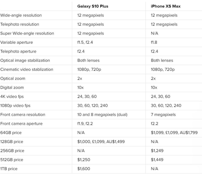Click the Galaxy S10 Plus column header

93,6
